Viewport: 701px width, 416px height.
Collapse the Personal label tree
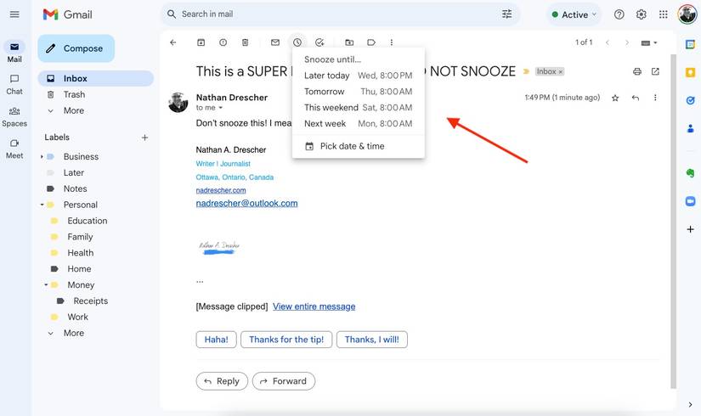click(x=42, y=205)
